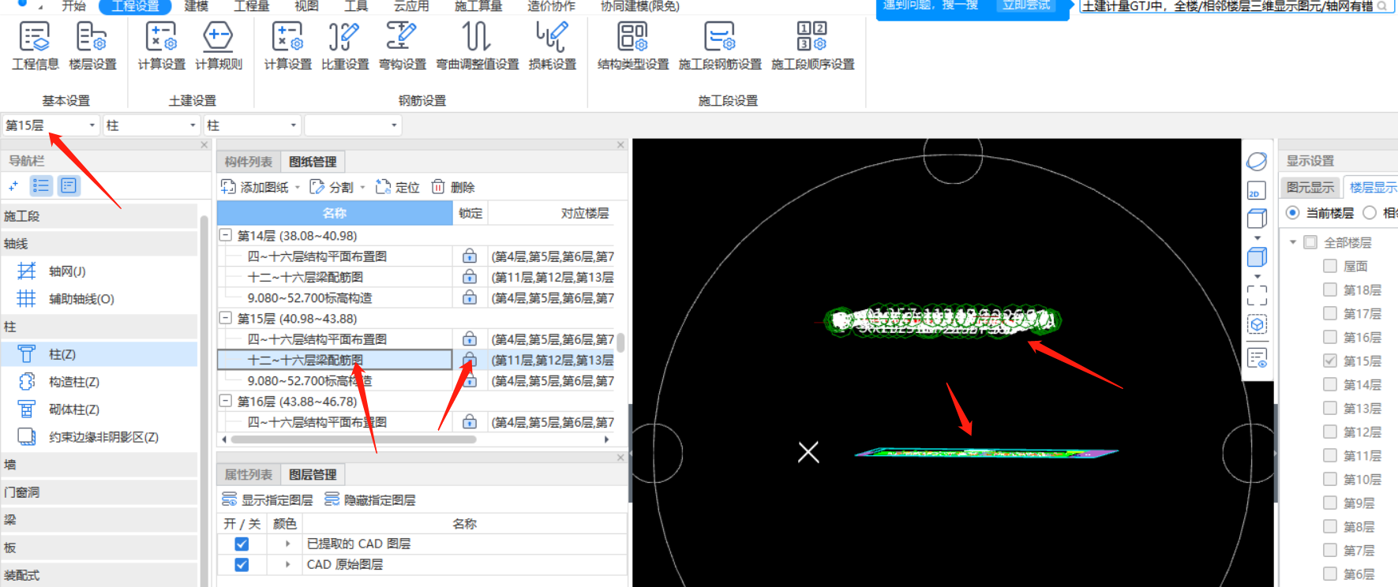Expand the 梁 navigation category
Image resolution: width=1398 pixels, height=587 pixels.
point(99,520)
